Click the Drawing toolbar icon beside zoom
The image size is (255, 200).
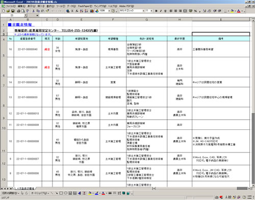97,11
